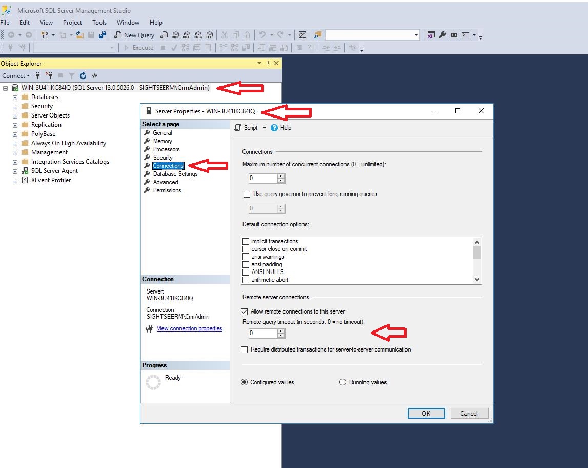
Task: Click the OK button
Action: coord(426,413)
